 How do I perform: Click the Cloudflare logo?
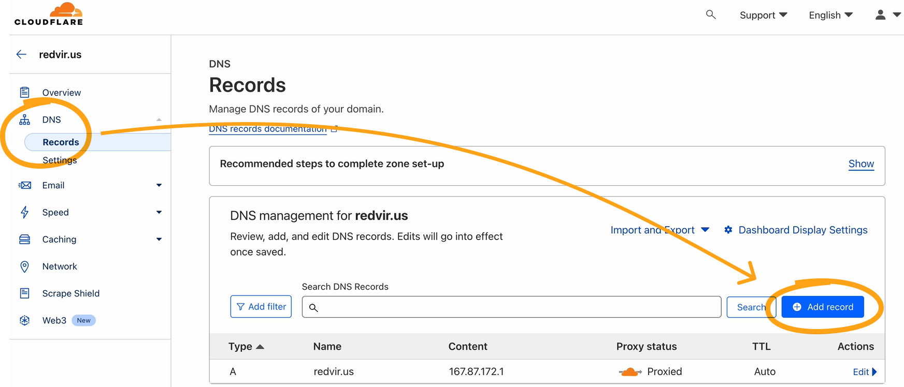tap(49, 14)
